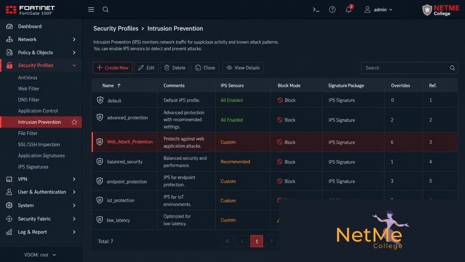465x262 pixels.
Task: Click shield icon of iot_protection row
Action: point(100,200)
